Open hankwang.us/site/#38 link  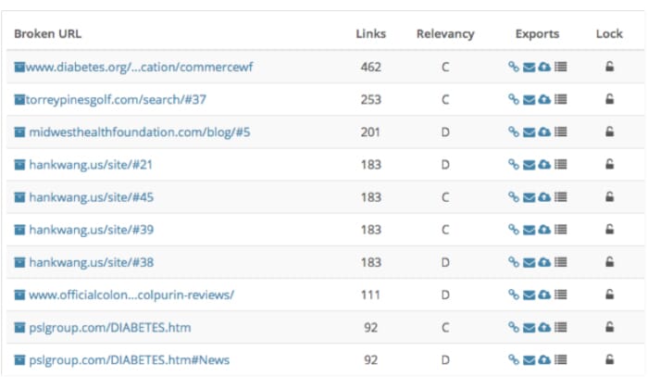[x=92, y=262]
